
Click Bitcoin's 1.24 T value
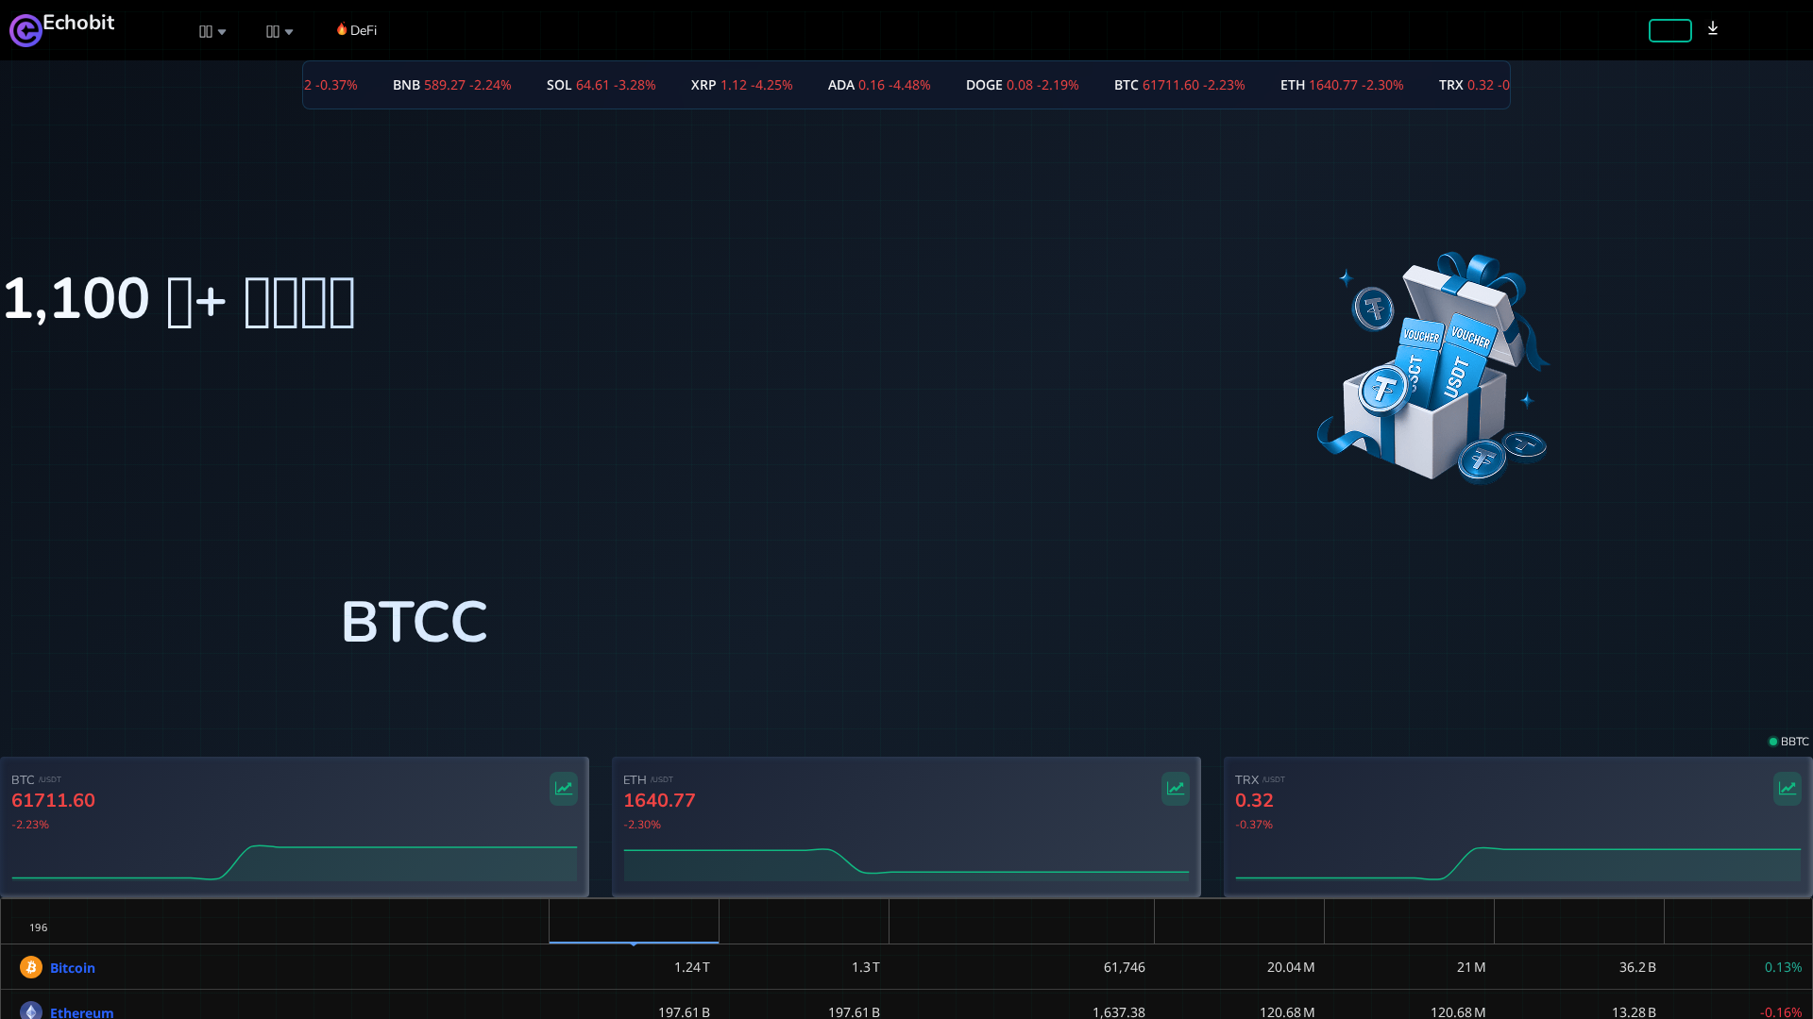point(692,967)
